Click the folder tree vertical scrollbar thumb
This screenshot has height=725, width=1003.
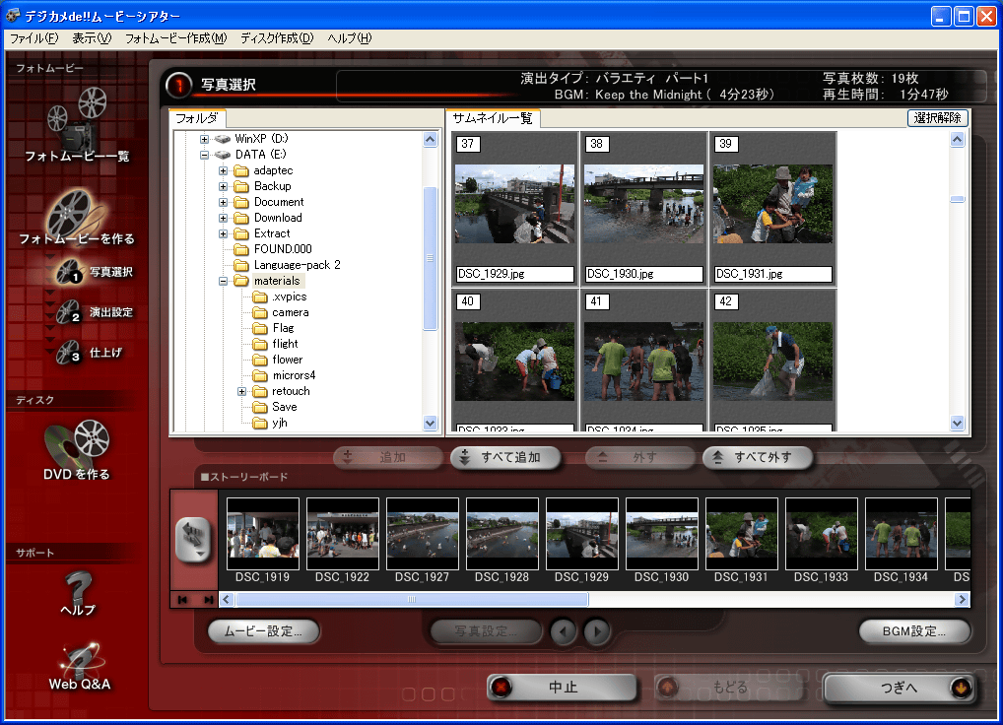tap(430, 258)
